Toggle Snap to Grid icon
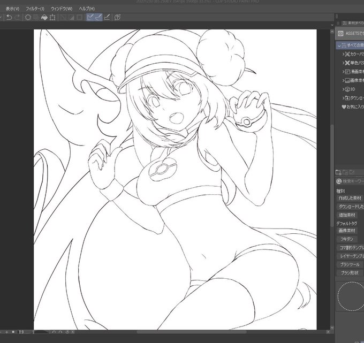Screen dimensions: 364x343 pyautogui.click(x=107, y=18)
